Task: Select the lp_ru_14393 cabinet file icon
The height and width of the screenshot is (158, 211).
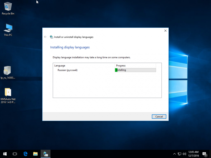Action: pos(8,72)
